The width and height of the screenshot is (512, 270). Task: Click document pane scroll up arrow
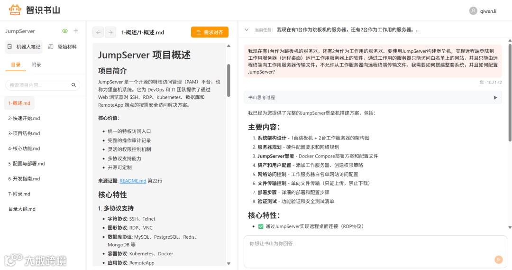tap(229, 46)
